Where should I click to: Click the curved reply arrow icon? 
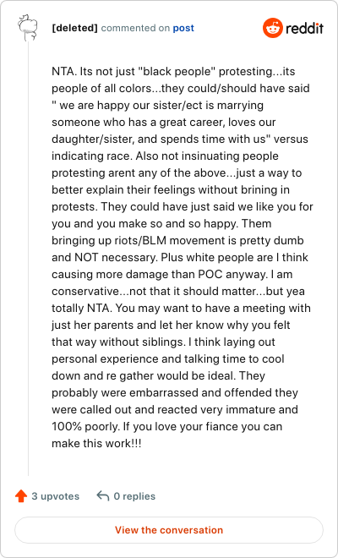tap(103, 495)
